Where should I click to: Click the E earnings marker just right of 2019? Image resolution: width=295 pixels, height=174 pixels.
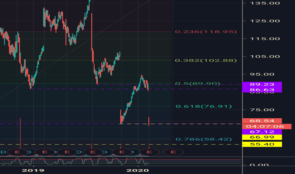pos(45,152)
